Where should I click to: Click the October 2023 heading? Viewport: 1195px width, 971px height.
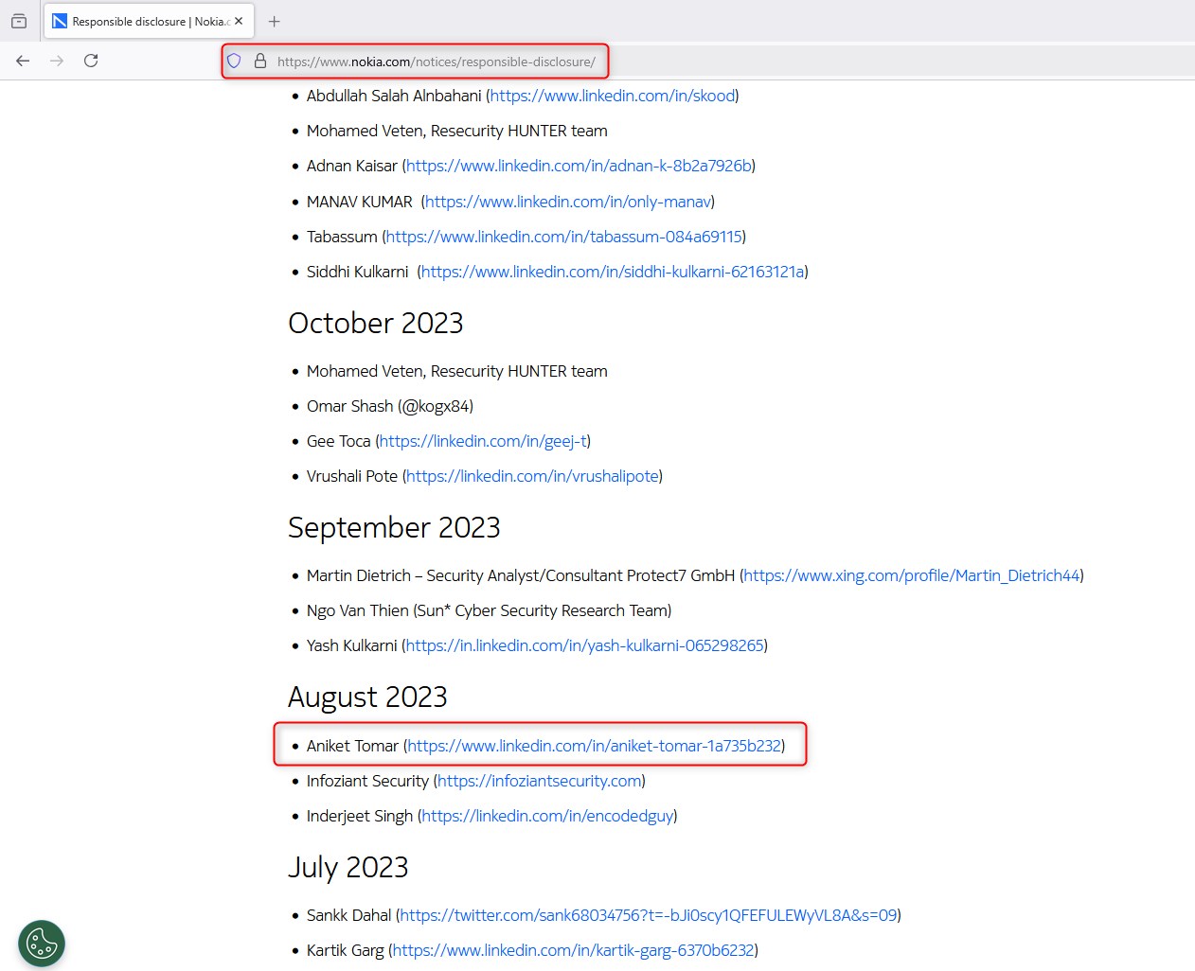376,324
